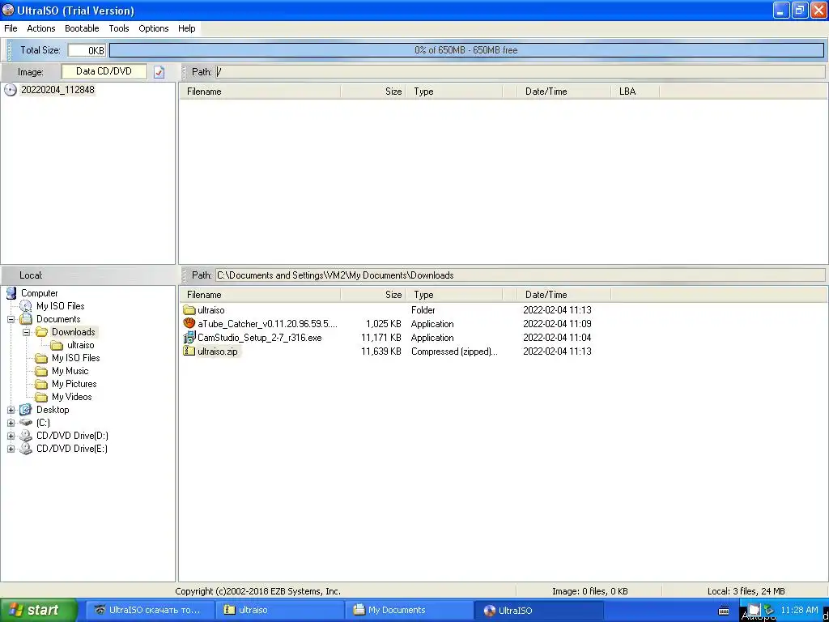Select the CD/DVD Drive(D:) icon

[25, 436]
